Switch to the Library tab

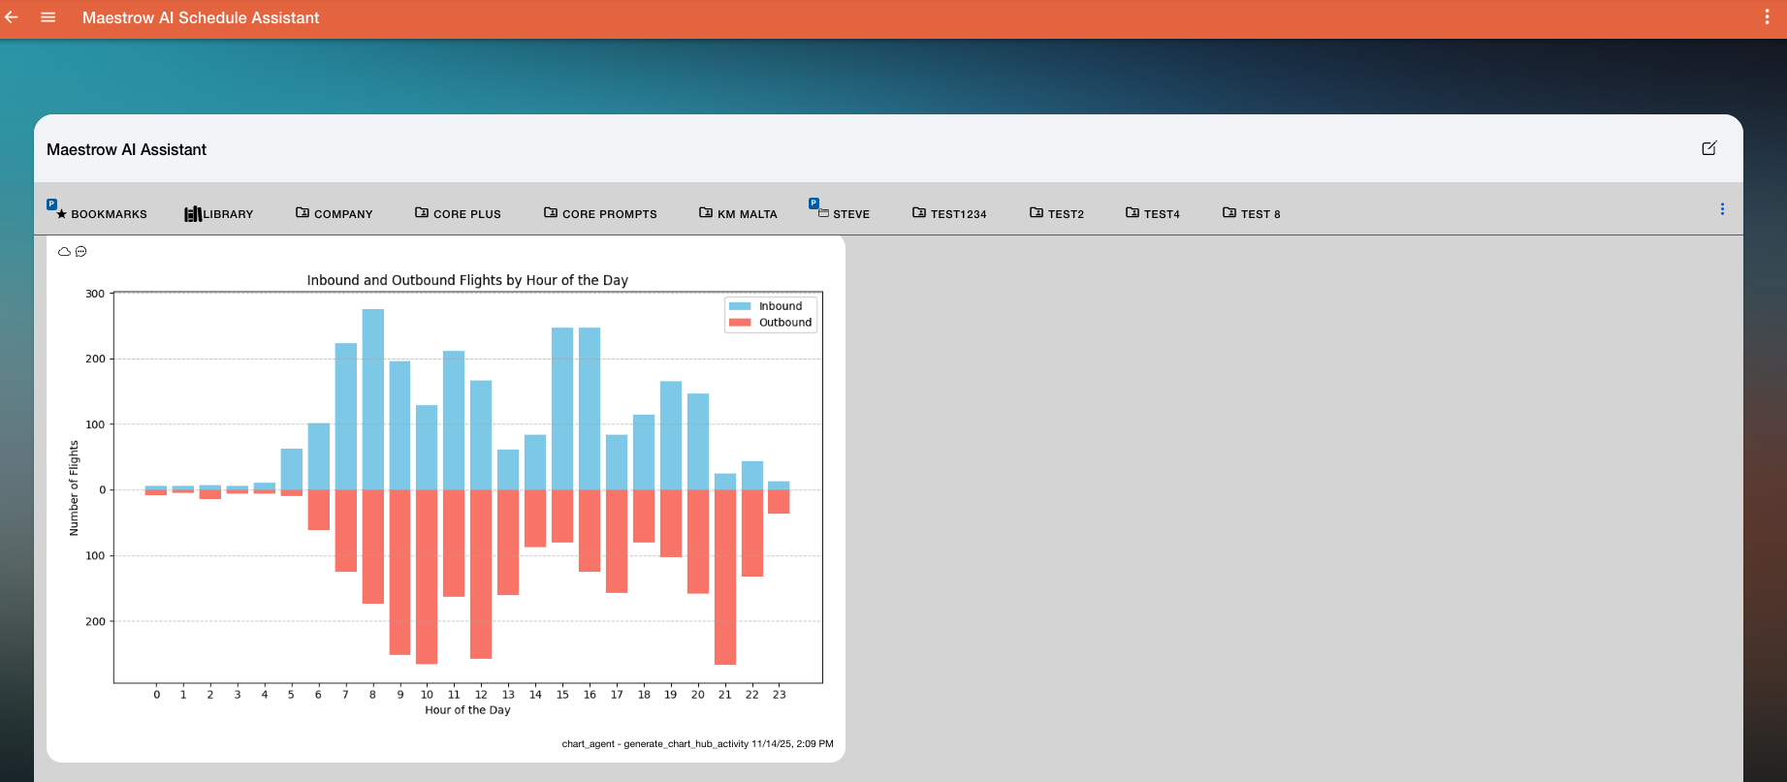(218, 213)
